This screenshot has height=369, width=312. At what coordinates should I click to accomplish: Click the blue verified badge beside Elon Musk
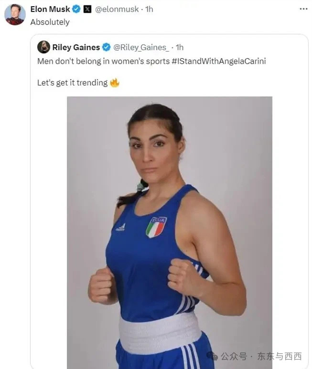[x=76, y=9]
